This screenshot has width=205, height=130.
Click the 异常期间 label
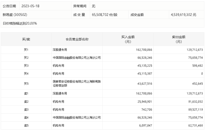(80, 6)
